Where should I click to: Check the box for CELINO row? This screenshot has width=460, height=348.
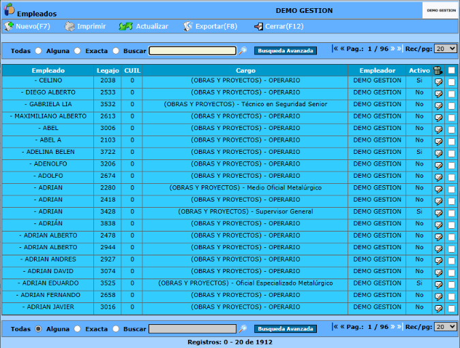click(x=452, y=82)
